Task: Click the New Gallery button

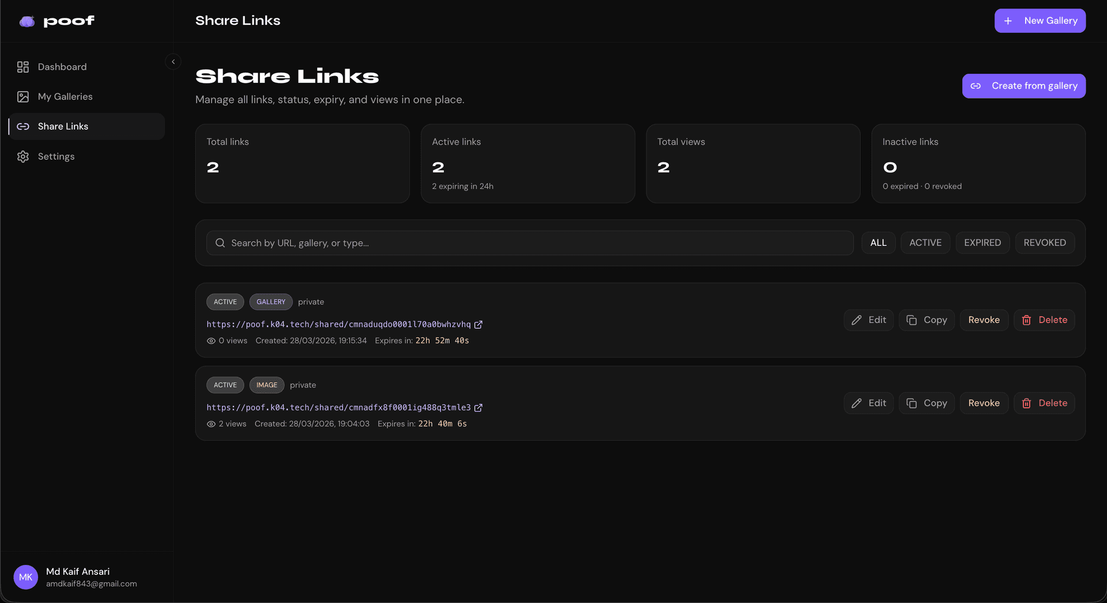Action: (1040, 21)
